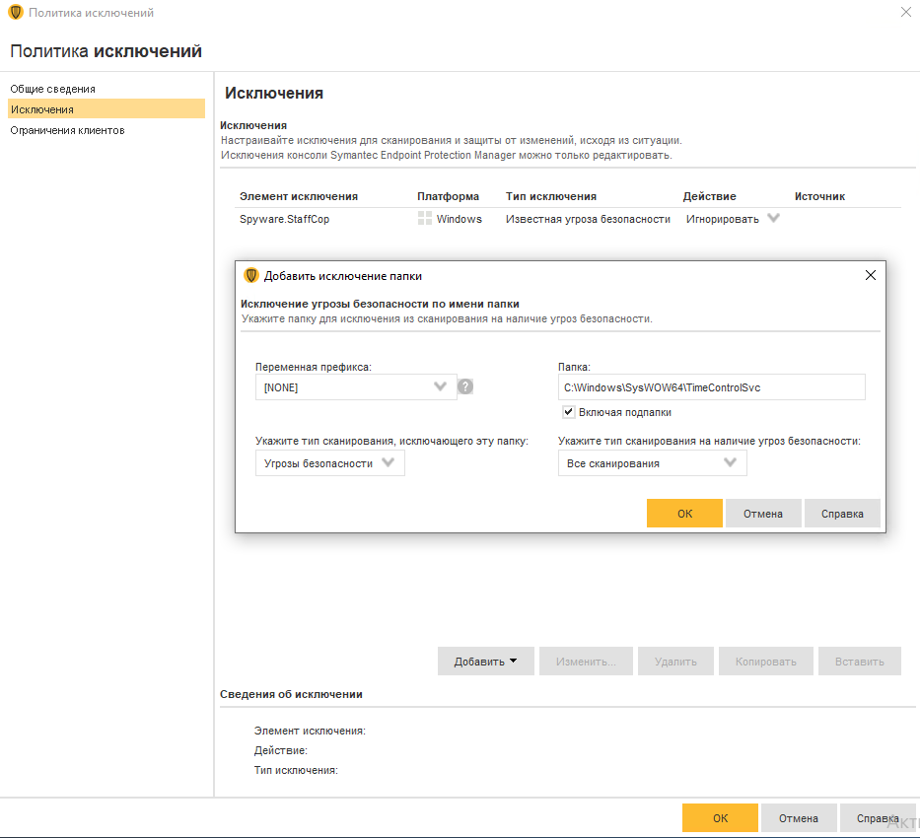The width and height of the screenshot is (920, 838).
Task: Click "Справка" in the folder exception dialog
Action: [841, 513]
